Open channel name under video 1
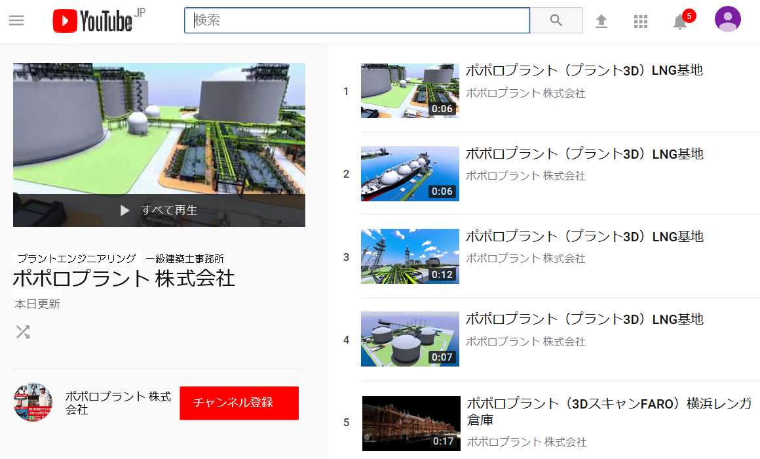 pyautogui.click(x=525, y=93)
